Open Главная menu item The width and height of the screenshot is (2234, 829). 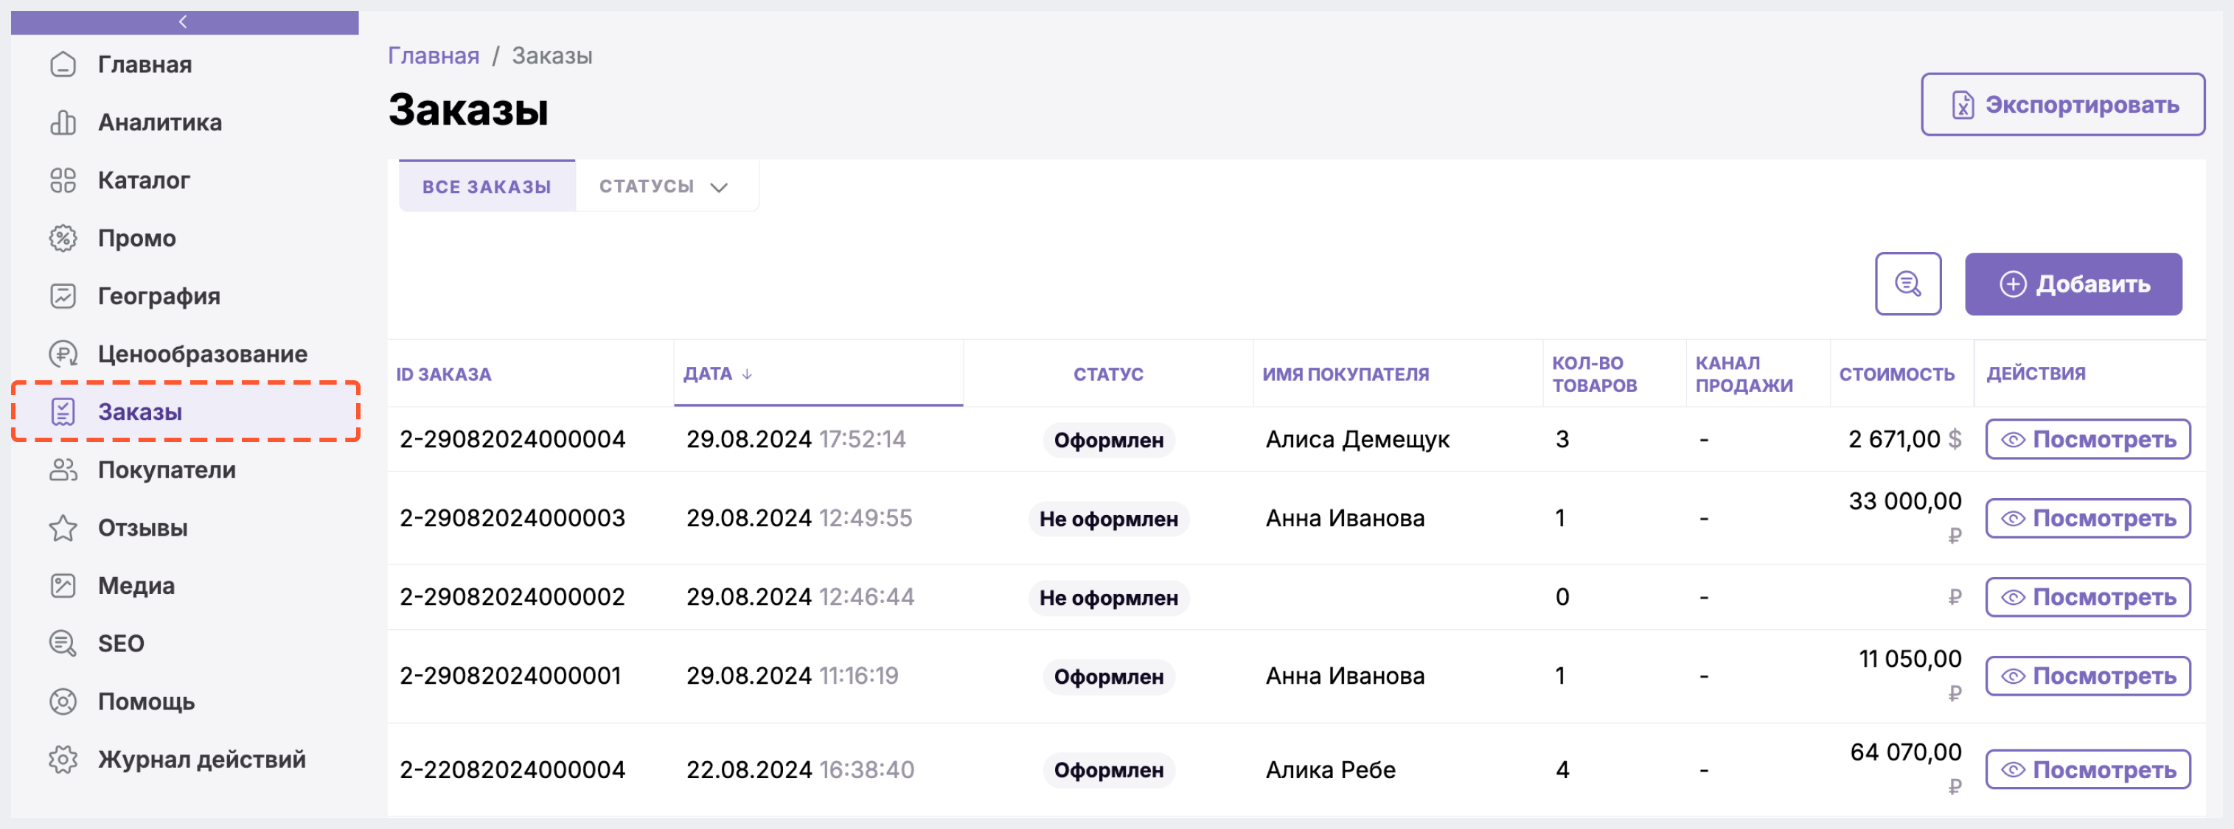[x=145, y=64]
